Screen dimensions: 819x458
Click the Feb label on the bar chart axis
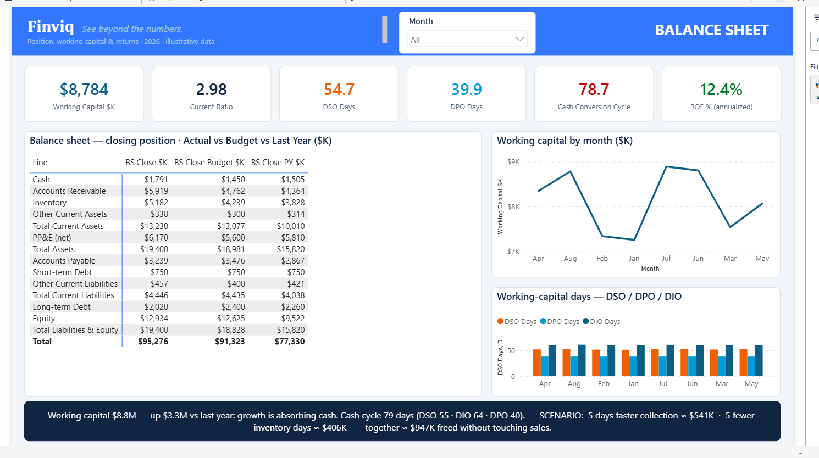pos(604,384)
